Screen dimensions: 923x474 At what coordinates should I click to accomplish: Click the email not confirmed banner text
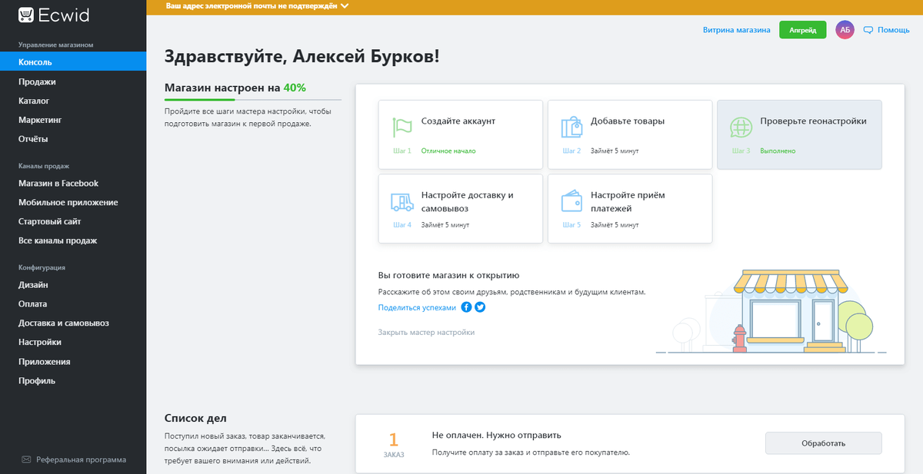(x=252, y=6)
